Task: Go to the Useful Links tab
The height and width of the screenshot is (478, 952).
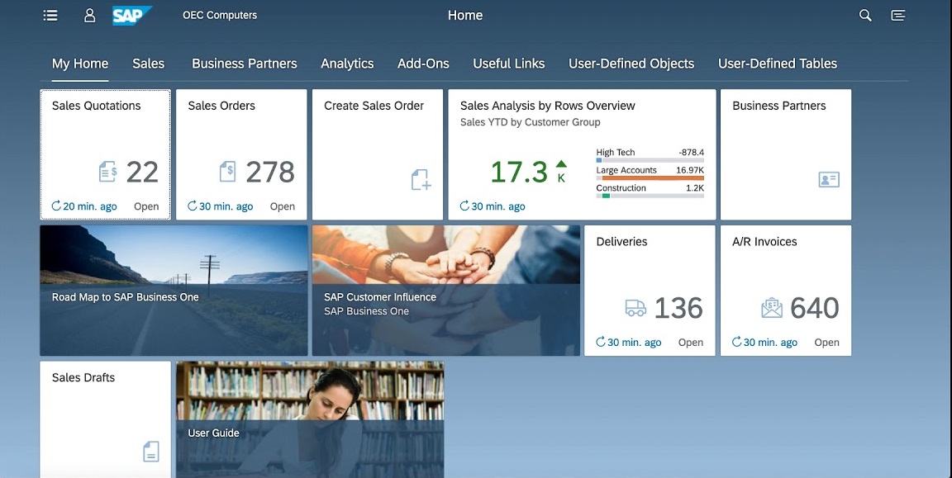Action: [508, 64]
